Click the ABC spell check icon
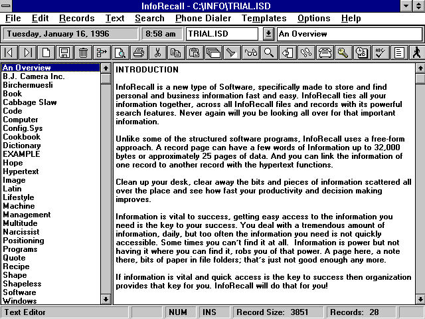The width and height of the screenshot is (425, 319). click(381, 53)
